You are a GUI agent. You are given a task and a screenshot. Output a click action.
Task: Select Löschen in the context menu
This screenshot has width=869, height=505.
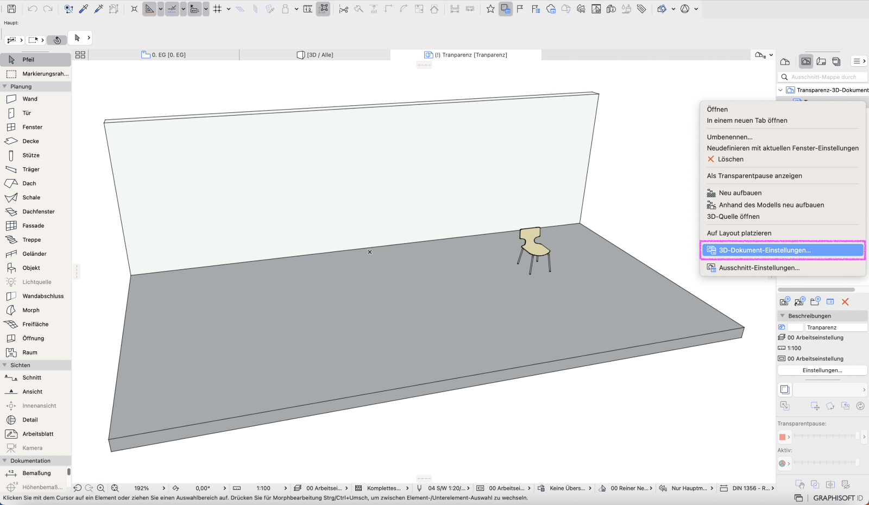(731, 159)
